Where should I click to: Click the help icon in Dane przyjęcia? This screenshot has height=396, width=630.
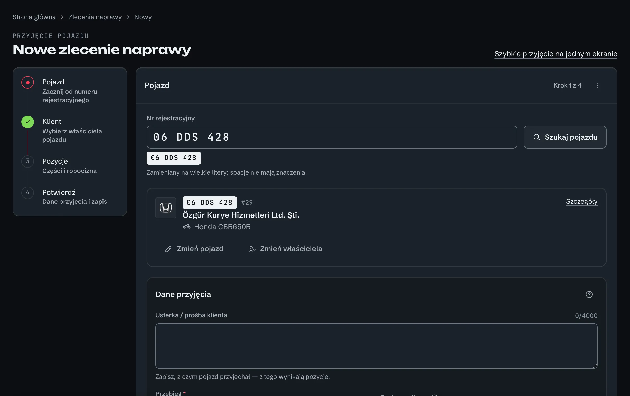coord(589,294)
